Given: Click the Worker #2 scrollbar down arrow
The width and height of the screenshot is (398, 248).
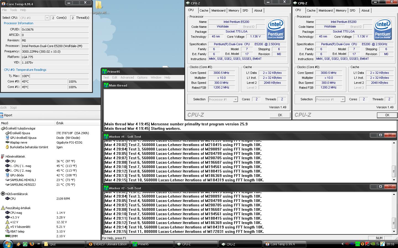Looking at the screenshot, I should [394, 231].
